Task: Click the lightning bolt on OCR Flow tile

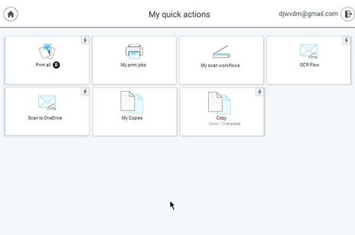Action: pos(346,40)
